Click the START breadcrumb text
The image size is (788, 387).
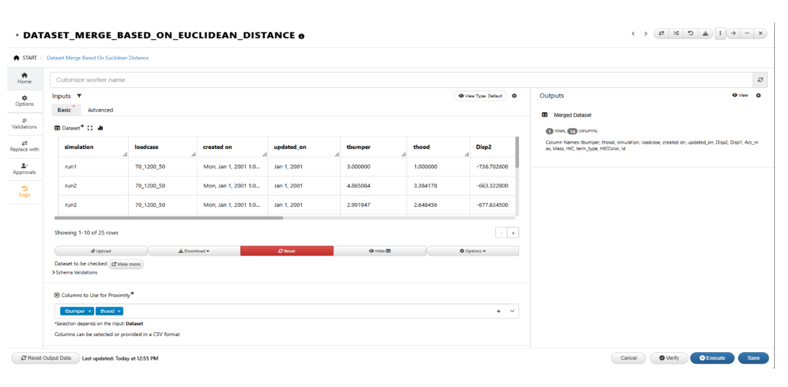(x=30, y=58)
